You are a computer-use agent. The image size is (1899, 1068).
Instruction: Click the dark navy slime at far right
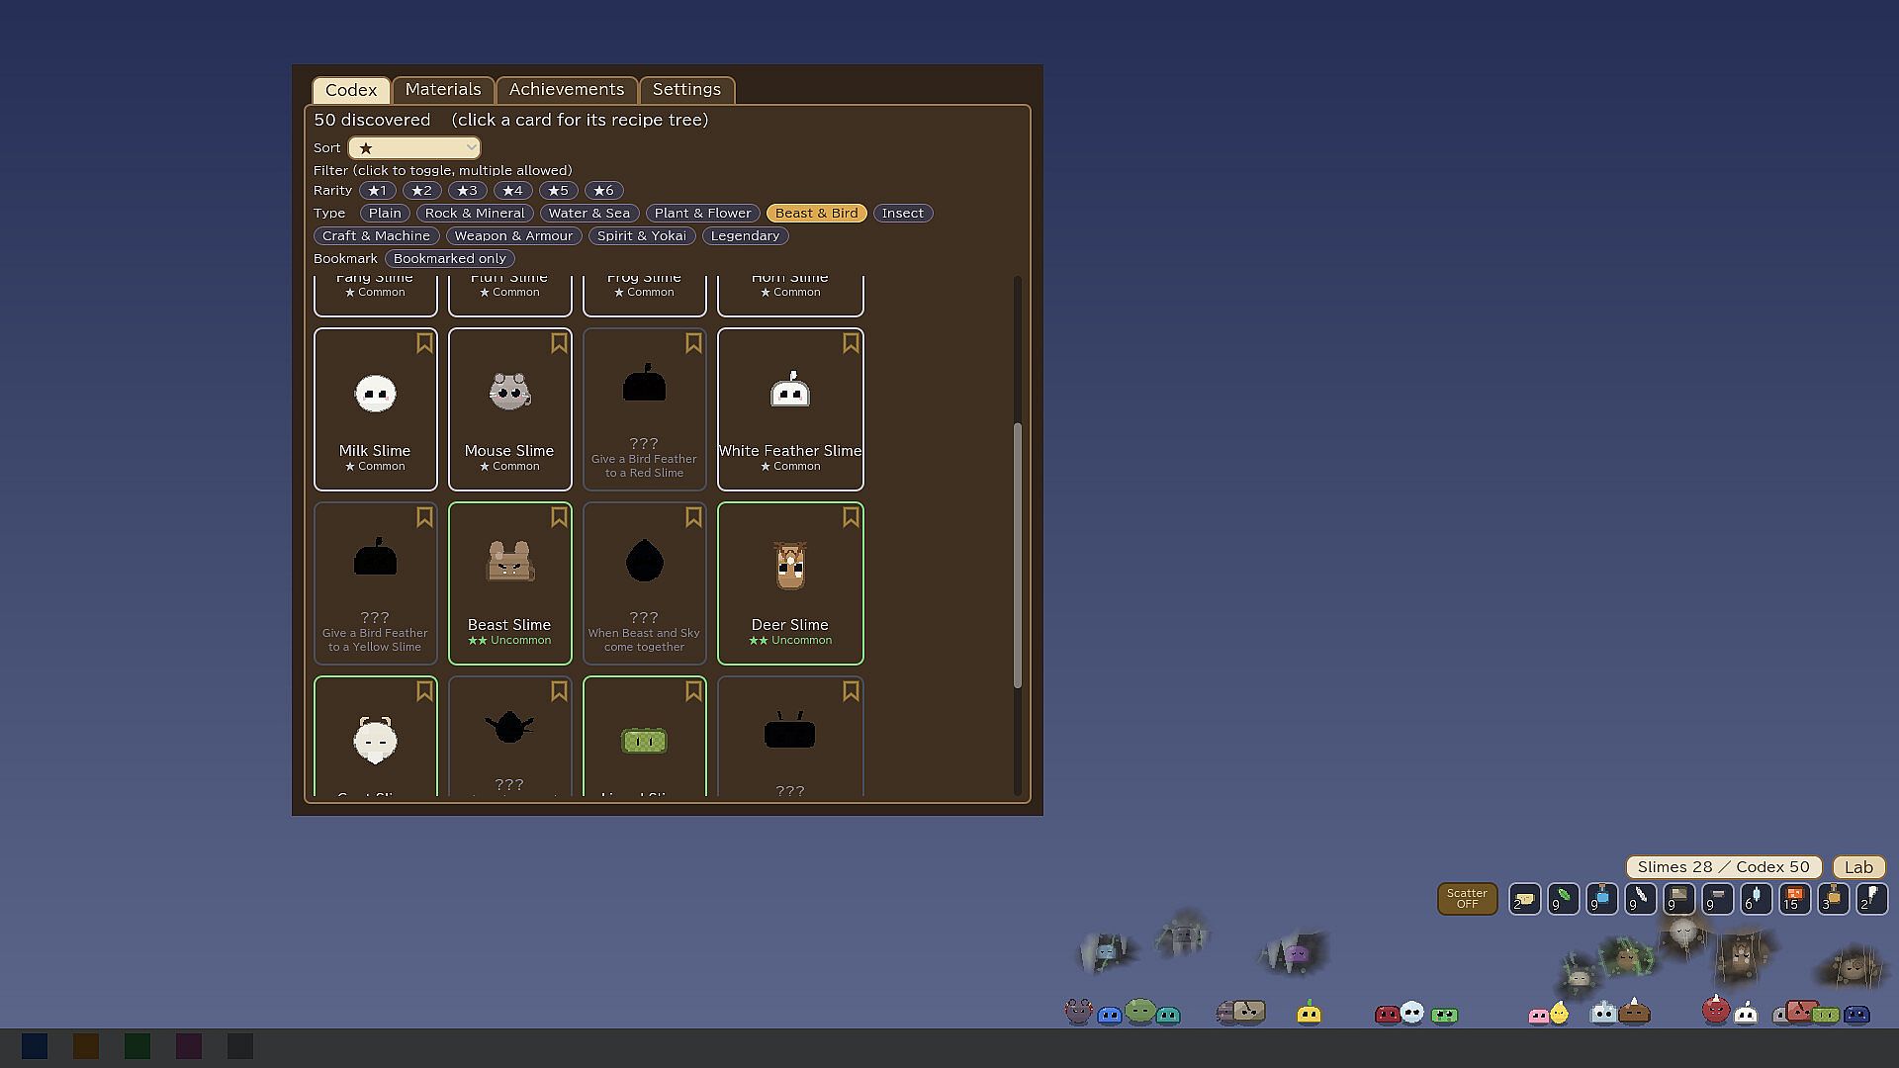pos(1856,1015)
